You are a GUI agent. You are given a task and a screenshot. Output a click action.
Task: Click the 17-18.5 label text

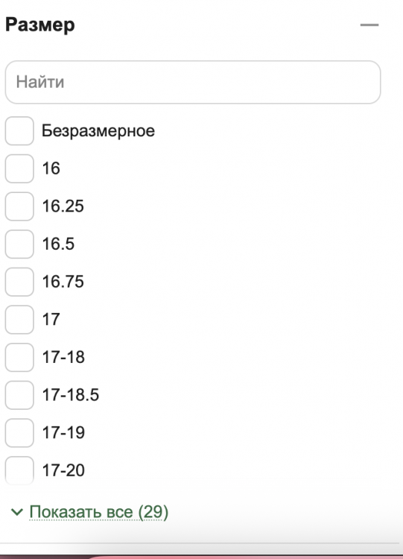71,395
